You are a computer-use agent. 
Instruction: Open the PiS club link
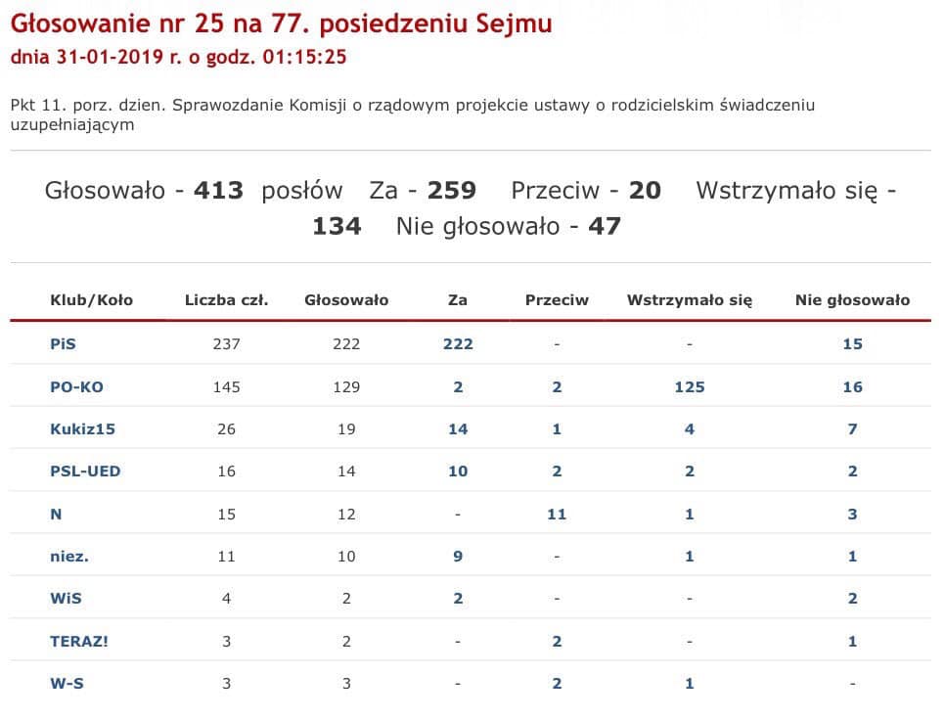(x=62, y=344)
